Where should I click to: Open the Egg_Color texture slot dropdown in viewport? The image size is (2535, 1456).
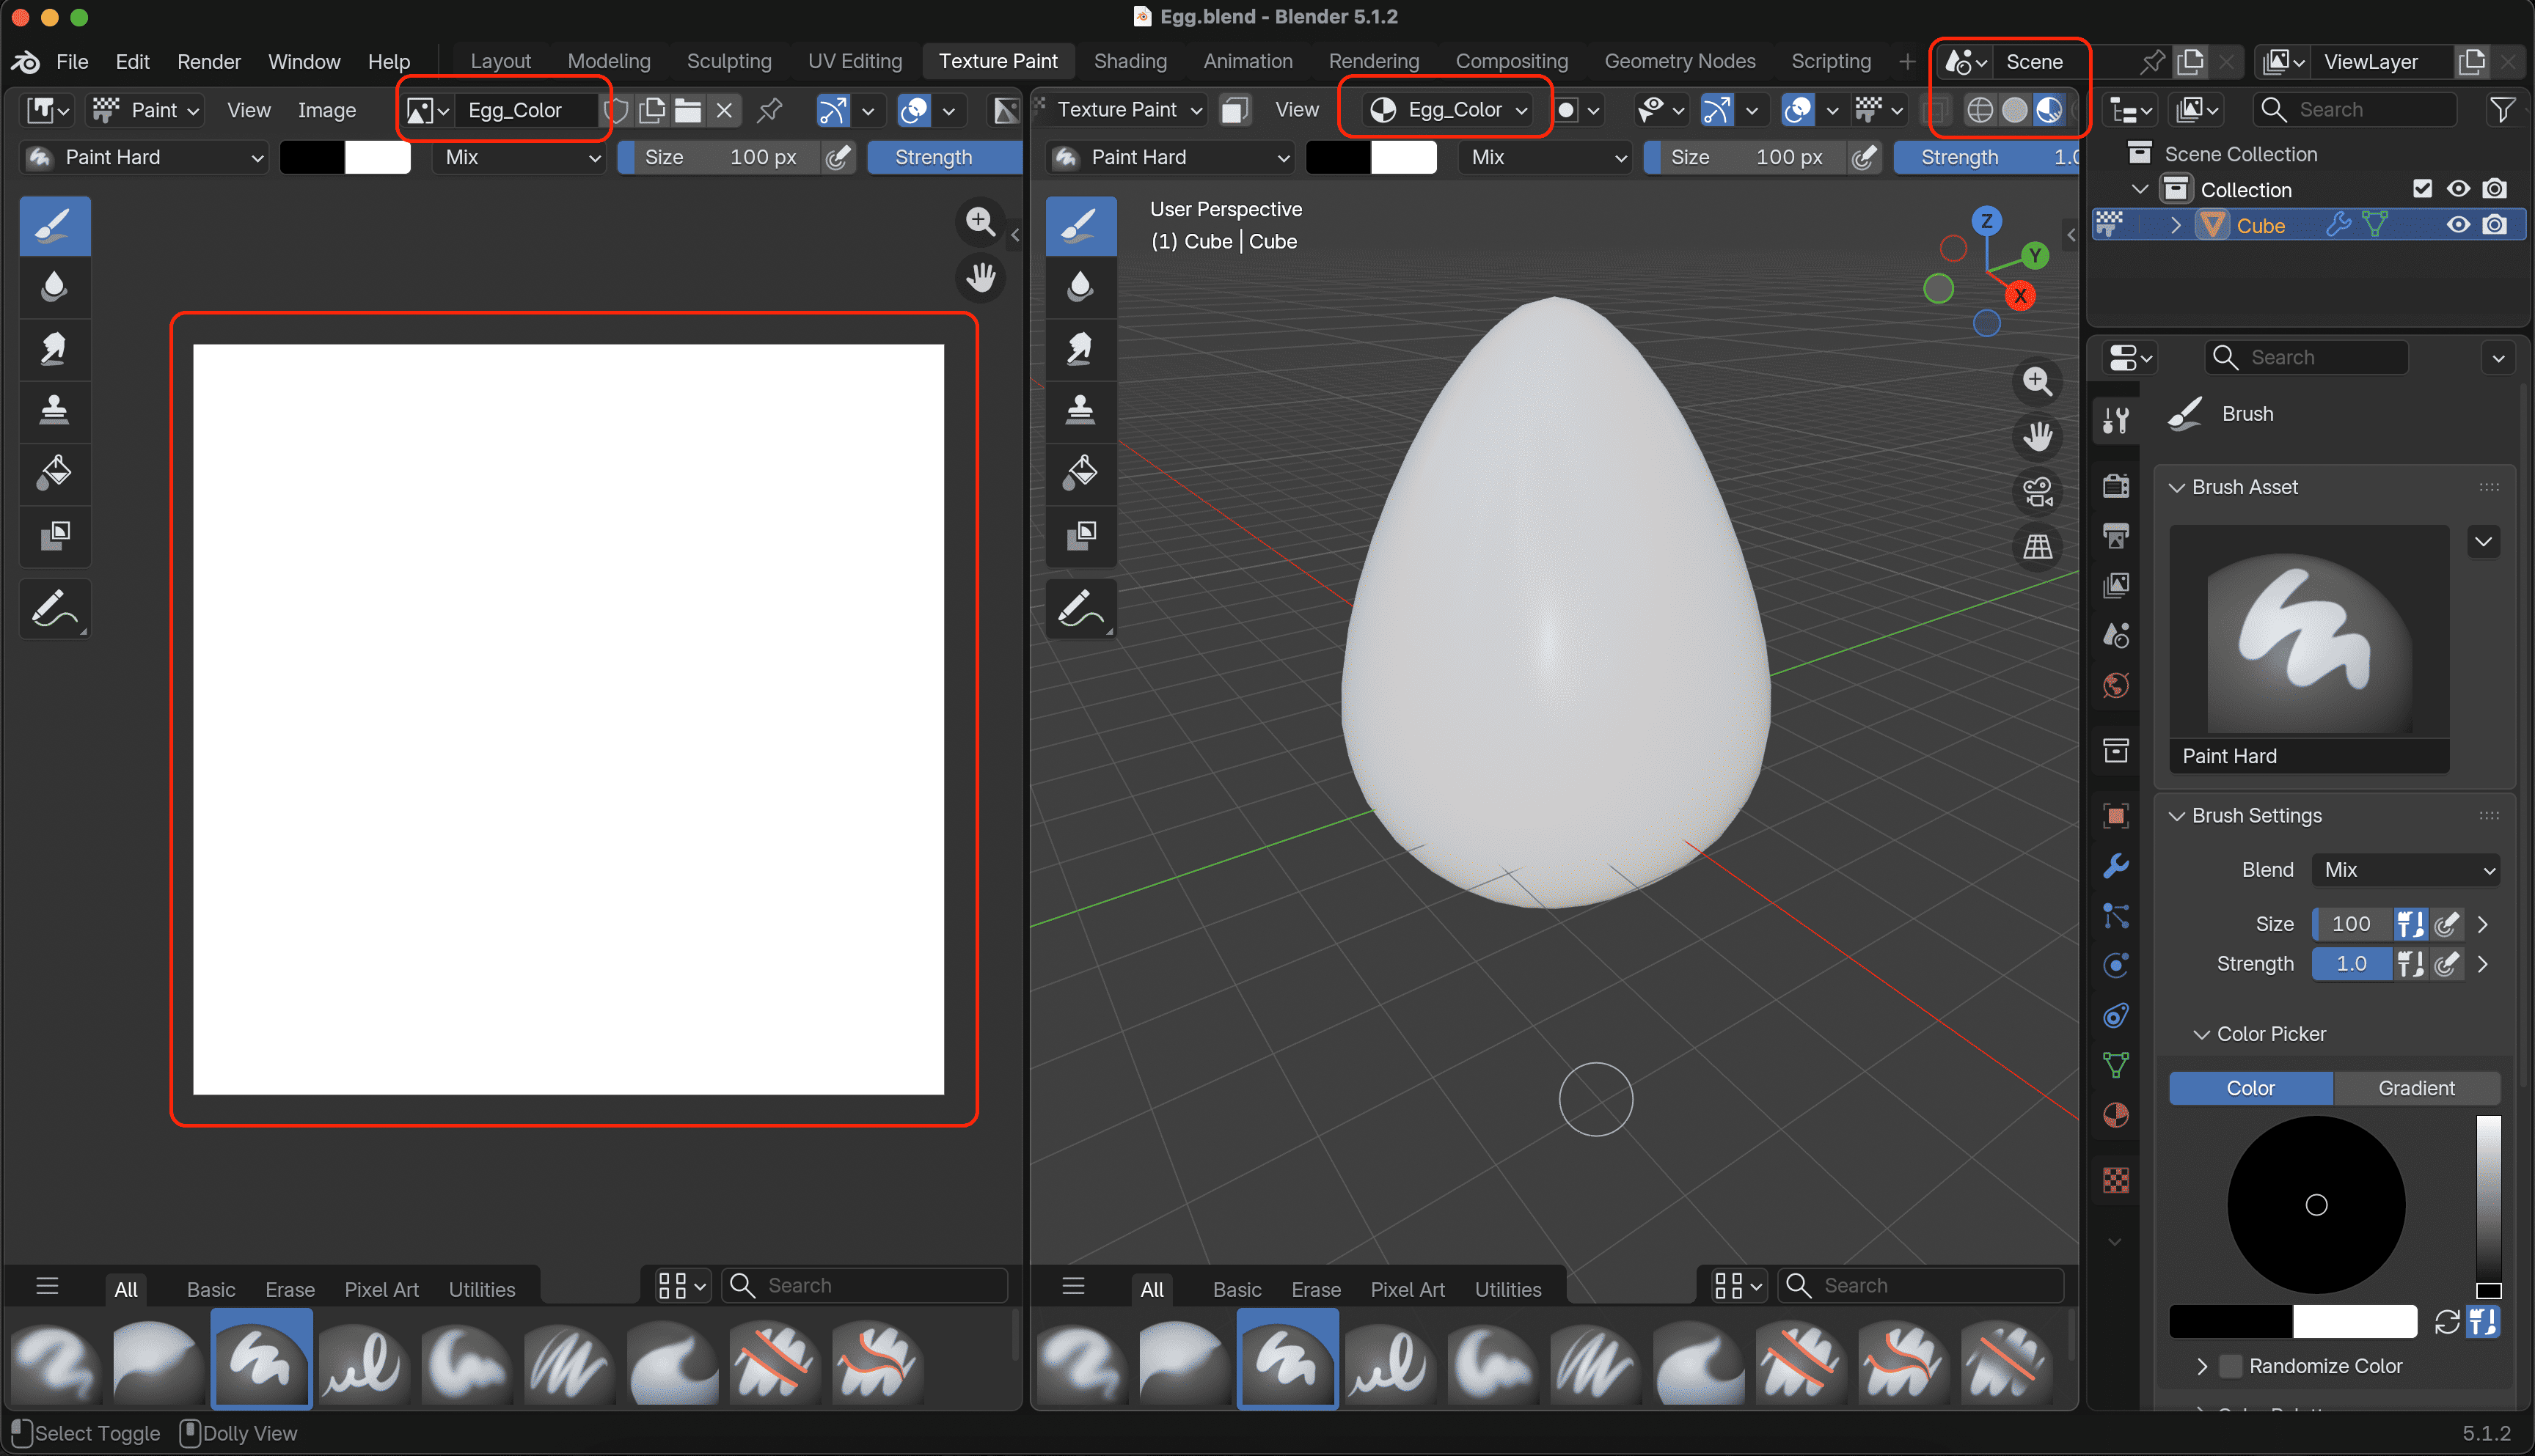[1446, 110]
